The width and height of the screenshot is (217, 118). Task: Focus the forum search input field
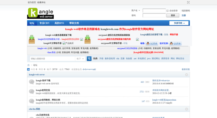coord(53,59)
